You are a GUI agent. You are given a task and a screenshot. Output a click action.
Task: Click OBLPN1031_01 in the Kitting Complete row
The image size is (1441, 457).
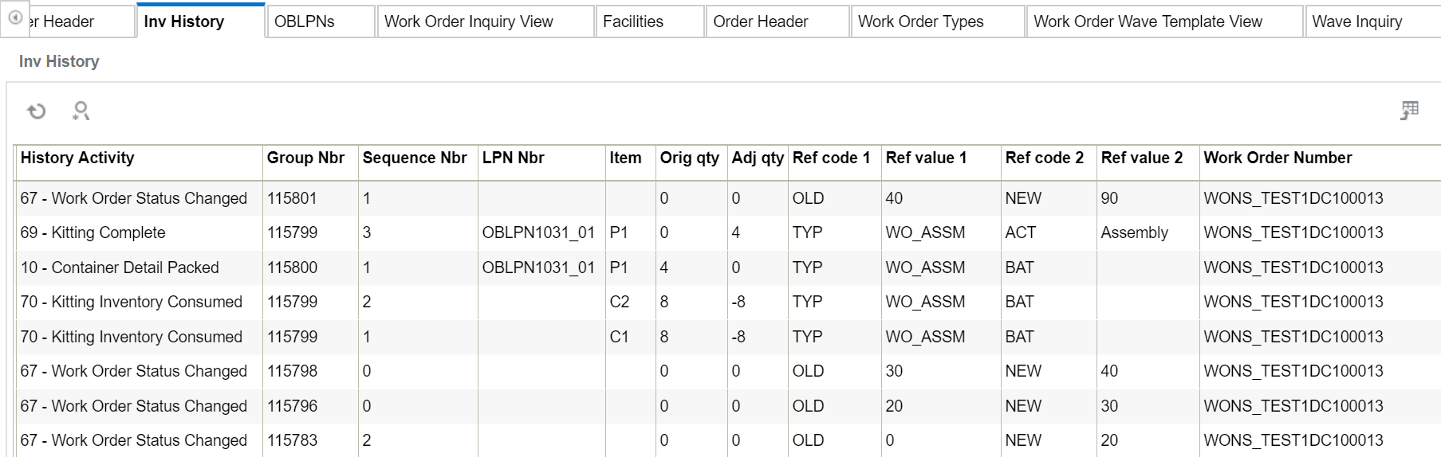(538, 232)
